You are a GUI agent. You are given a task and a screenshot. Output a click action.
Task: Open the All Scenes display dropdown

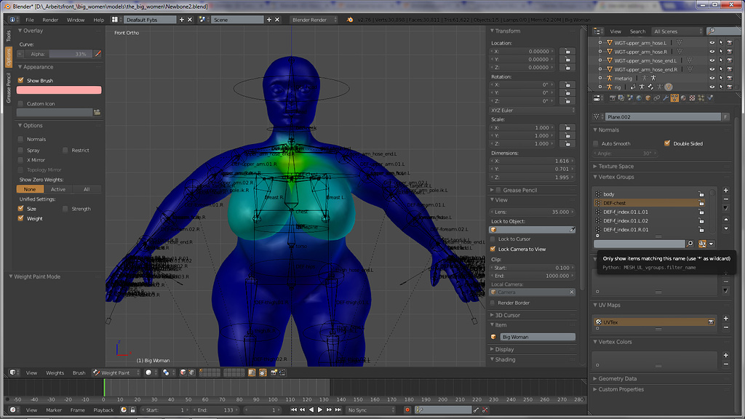click(x=677, y=31)
